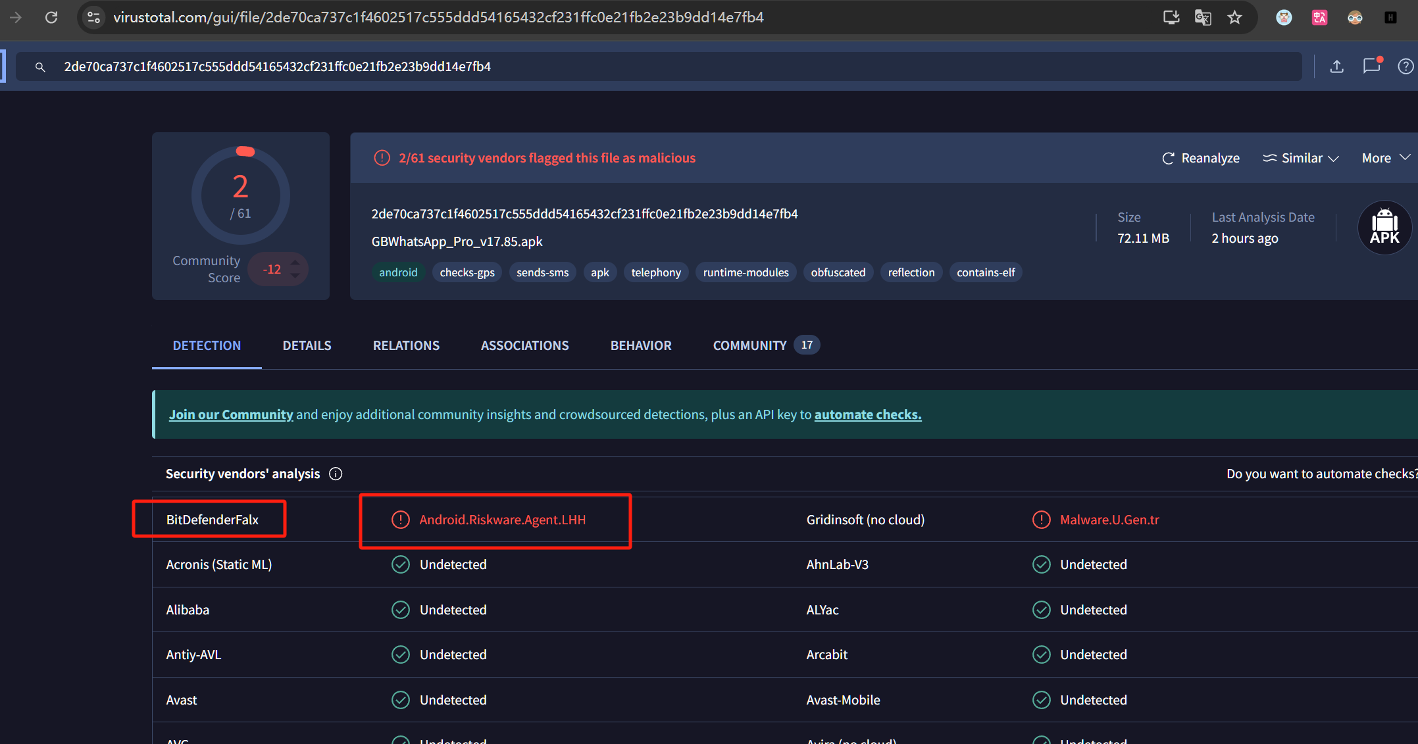
Task: Click the translate page icon
Action: pyautogui.click(x=1203, y=17)
